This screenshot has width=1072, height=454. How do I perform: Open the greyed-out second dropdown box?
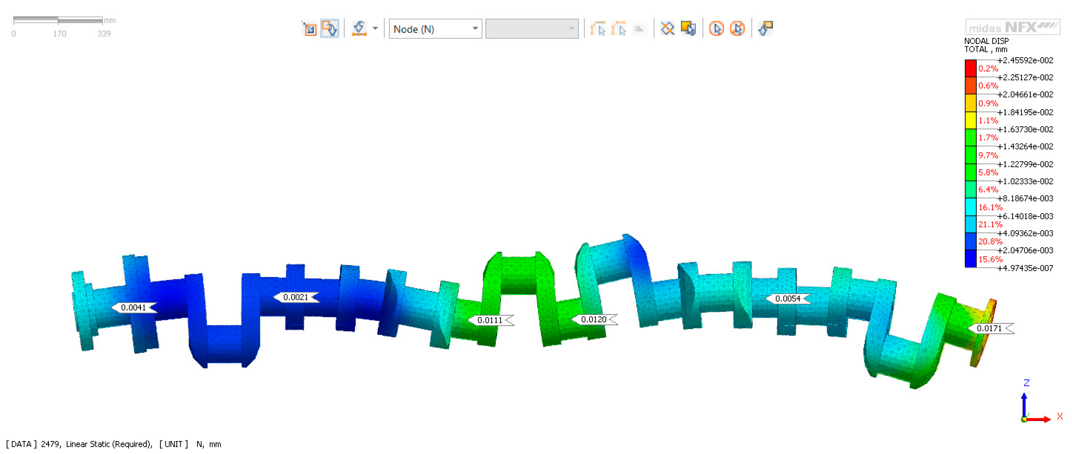tap(531, 29)
